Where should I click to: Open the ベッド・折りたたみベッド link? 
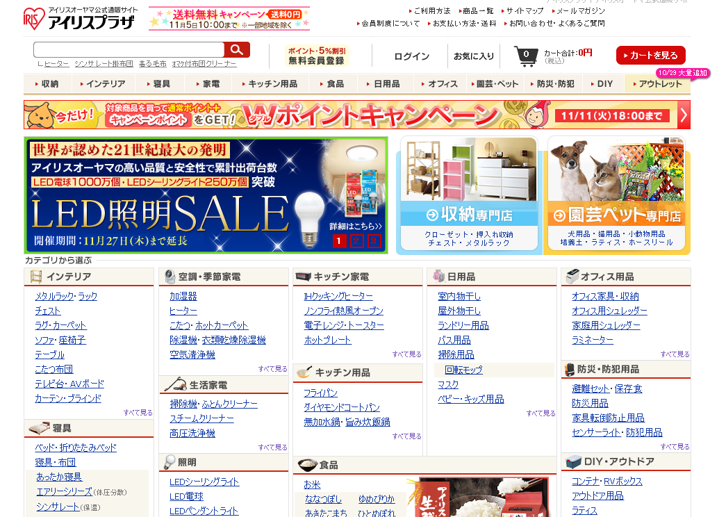pyautogui.click(x=76, y=448)
